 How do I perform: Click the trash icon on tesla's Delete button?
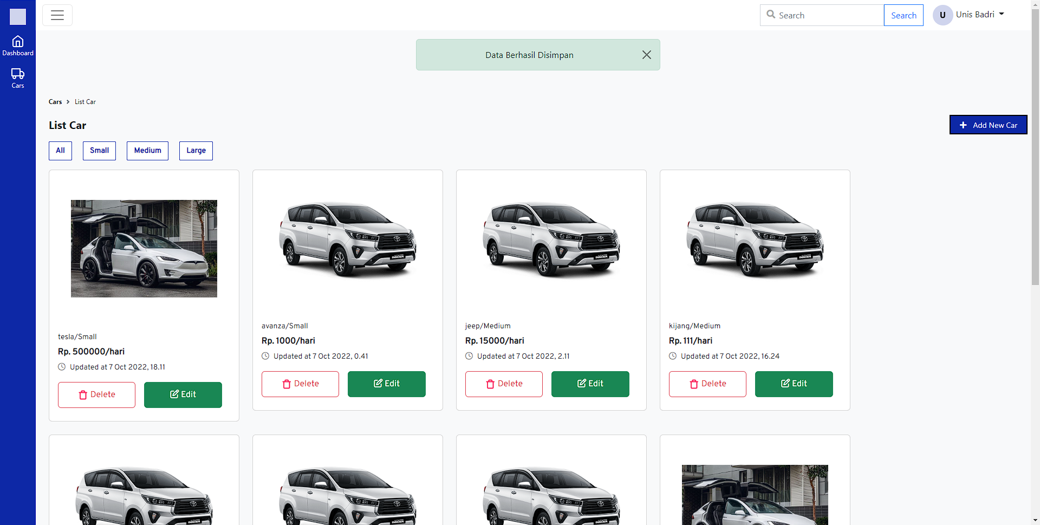[x=82, y=395]
